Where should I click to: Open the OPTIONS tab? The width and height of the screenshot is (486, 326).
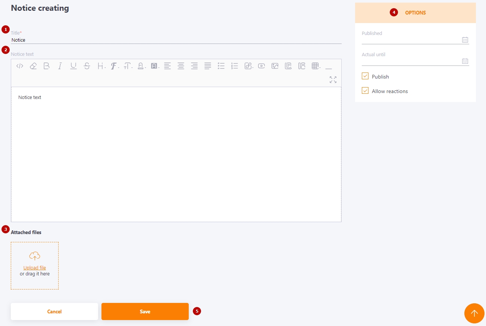[416, 13]
